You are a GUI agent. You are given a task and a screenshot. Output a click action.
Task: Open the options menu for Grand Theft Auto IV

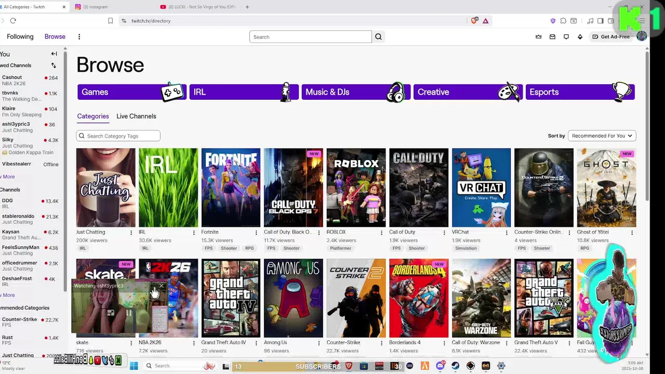(256, 343)
